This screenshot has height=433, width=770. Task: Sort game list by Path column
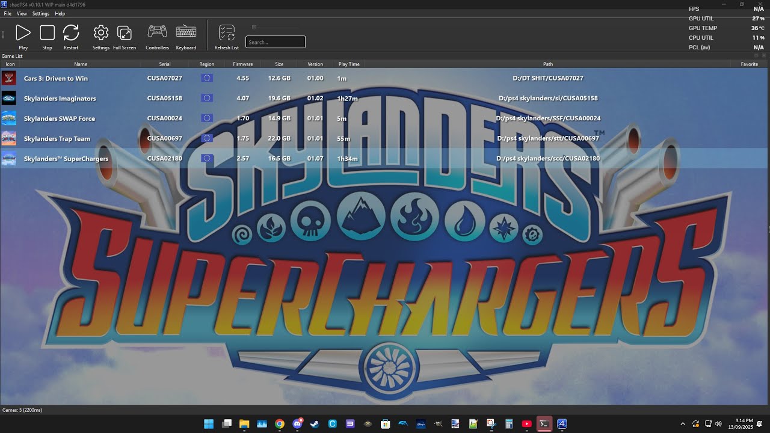point(548,64)
